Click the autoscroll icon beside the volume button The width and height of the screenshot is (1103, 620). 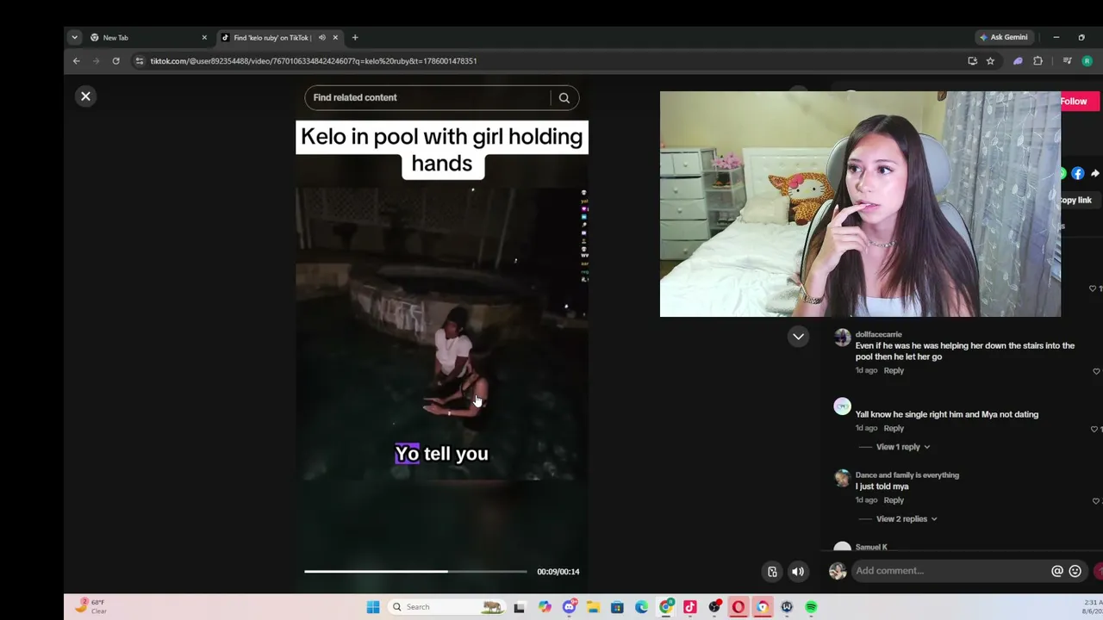772,571
